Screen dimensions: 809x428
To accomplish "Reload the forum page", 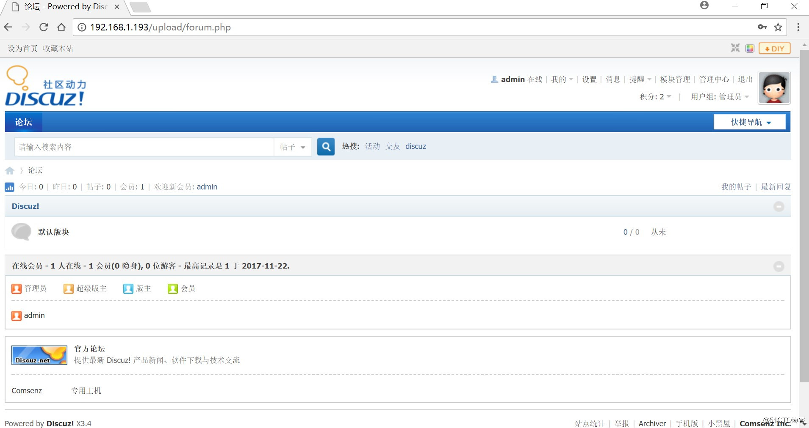I will [x=44, y=27].
